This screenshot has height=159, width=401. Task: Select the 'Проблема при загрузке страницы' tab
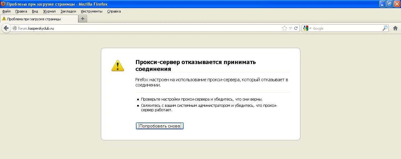(x=39, y=19)
